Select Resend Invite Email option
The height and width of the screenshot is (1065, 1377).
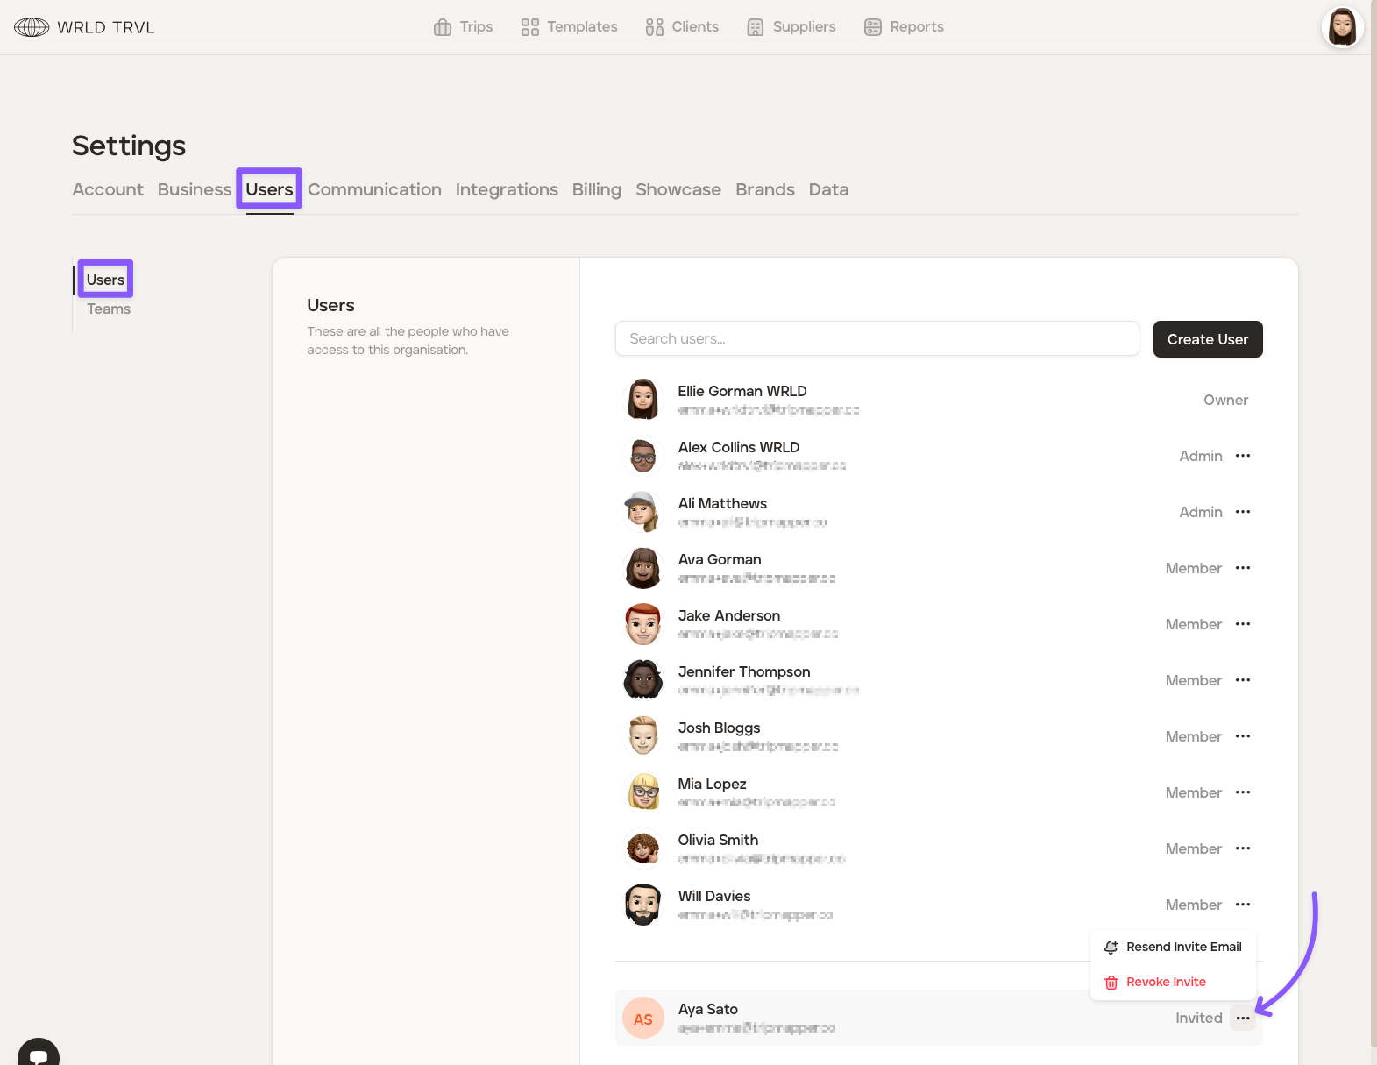(x=1182, y=947)
